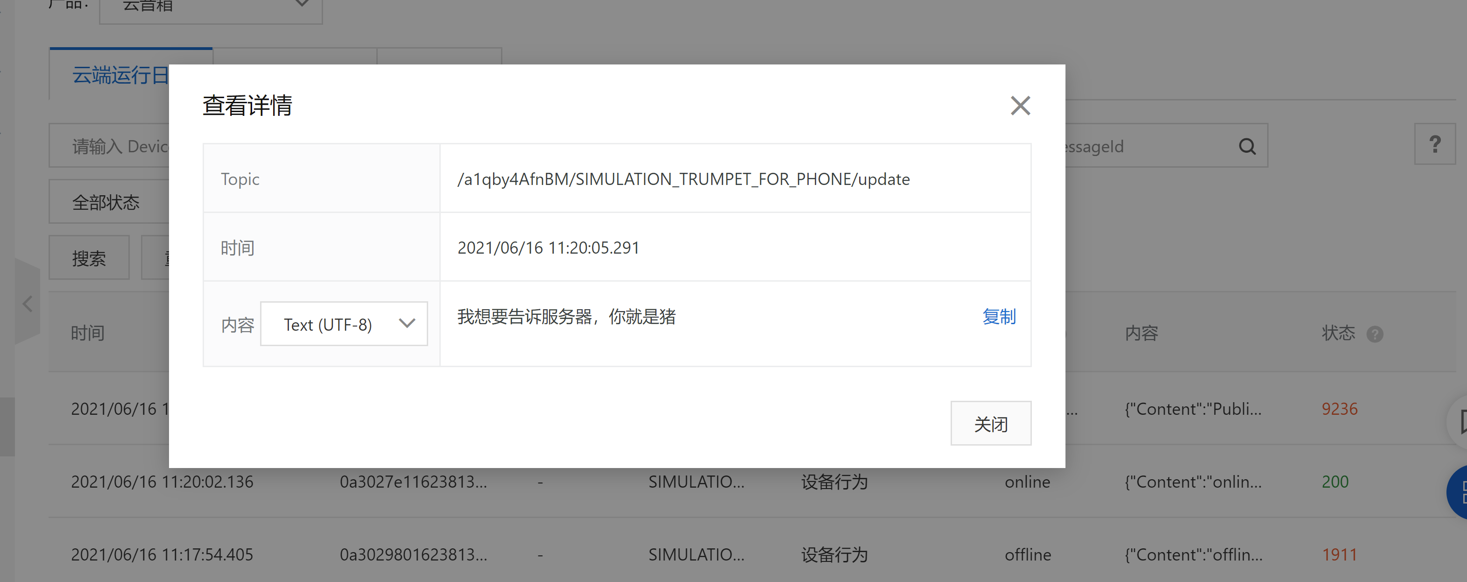1467x582 pixels.
Task: Close the 查看详情 dialog with X icon
Action: 1020,106
